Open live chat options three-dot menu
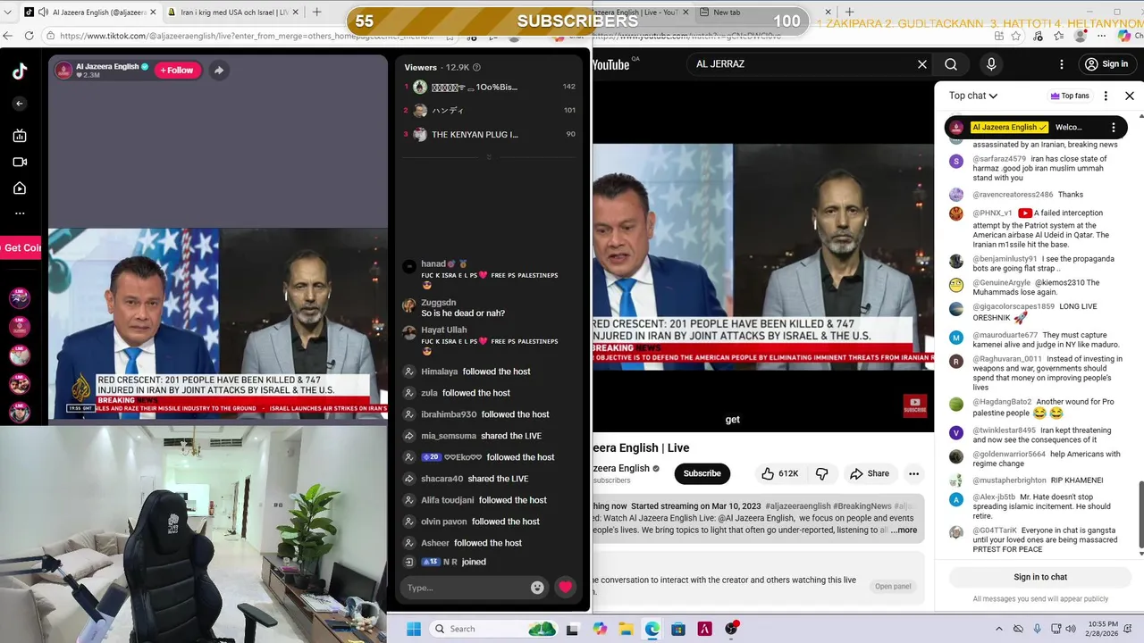This screenshot has width=1144, height=643. pos(1106,96)
